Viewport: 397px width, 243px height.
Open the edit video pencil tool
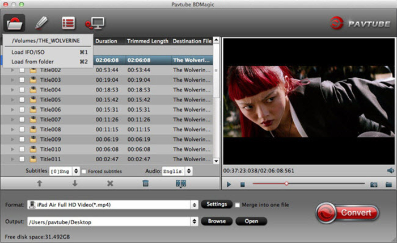pyautogui.click(x=41, y=23)
